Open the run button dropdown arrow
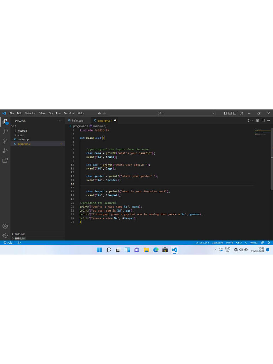This screenshot has height=364, width=273. coord(253,121)
